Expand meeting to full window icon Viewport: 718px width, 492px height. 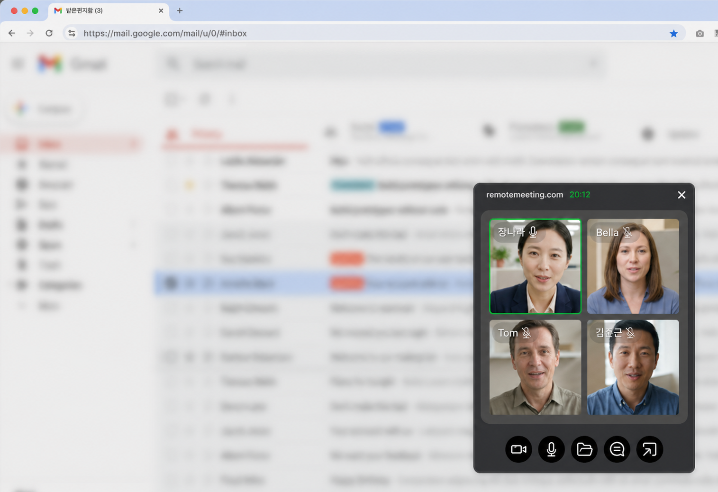click(x=649, y=449)
